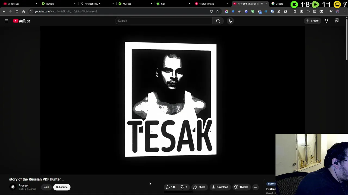This screenshot has width=348, height=195.
Task: Mute the playing tab via speaker icon
Action: click(x=262, y=4)
